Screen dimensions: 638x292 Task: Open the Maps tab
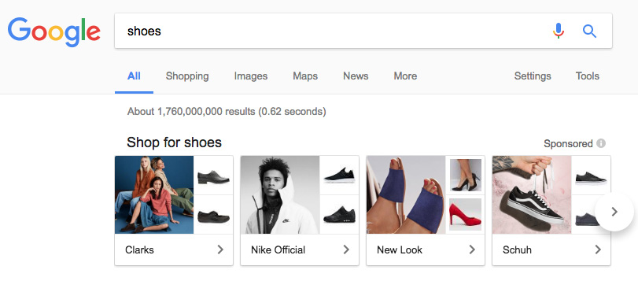305,76
